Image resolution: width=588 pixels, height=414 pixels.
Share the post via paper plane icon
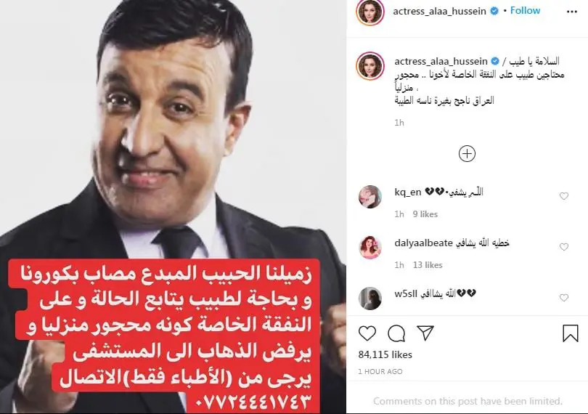(x=425, y=333)
